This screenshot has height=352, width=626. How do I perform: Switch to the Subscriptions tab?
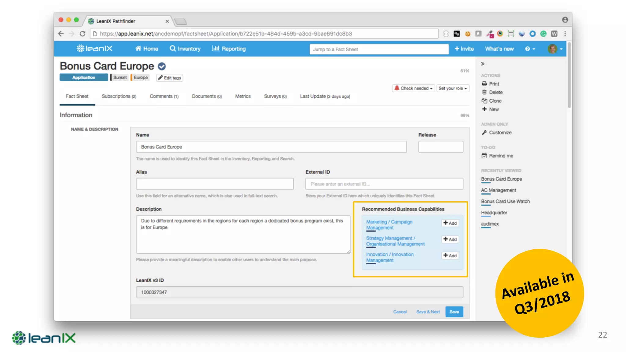(x=119, y=96)
